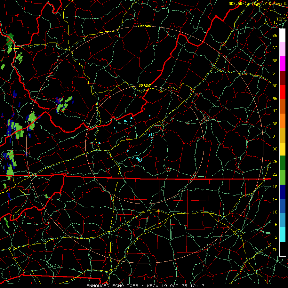
Task: Click the KFCX radar site identifier
Action: (x=153, y=286)
